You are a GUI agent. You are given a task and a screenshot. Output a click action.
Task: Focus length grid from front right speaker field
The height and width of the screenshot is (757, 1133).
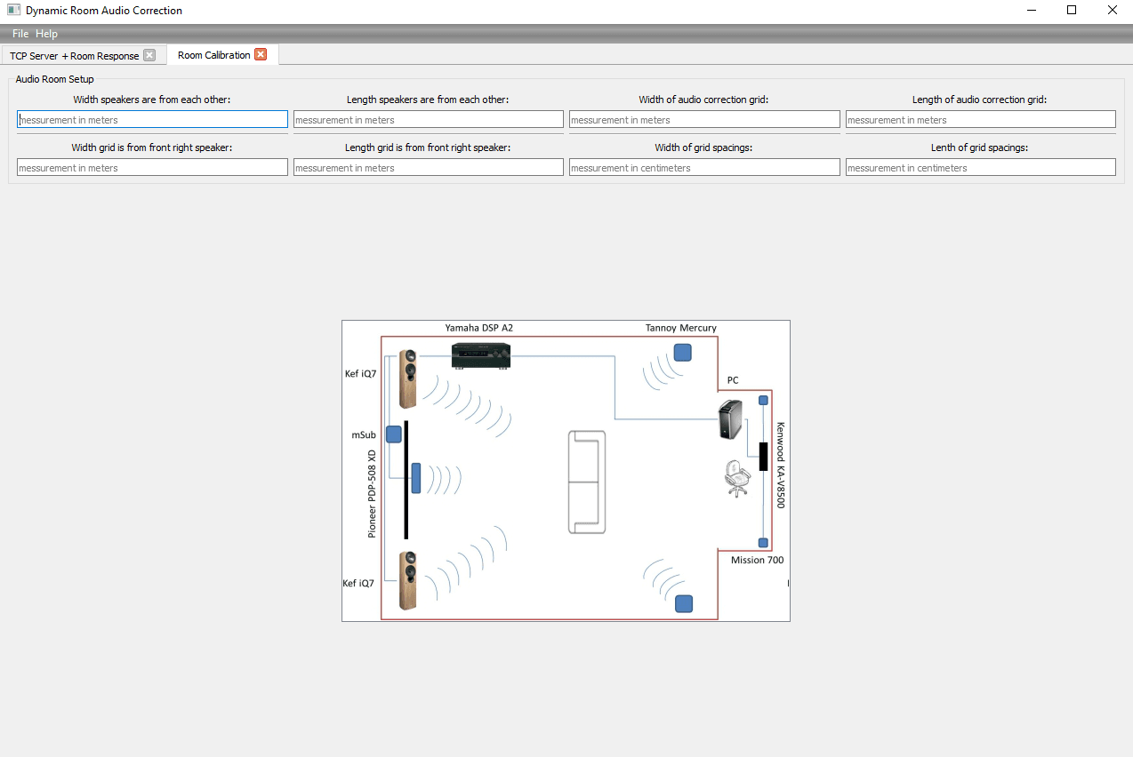(429, 167)
